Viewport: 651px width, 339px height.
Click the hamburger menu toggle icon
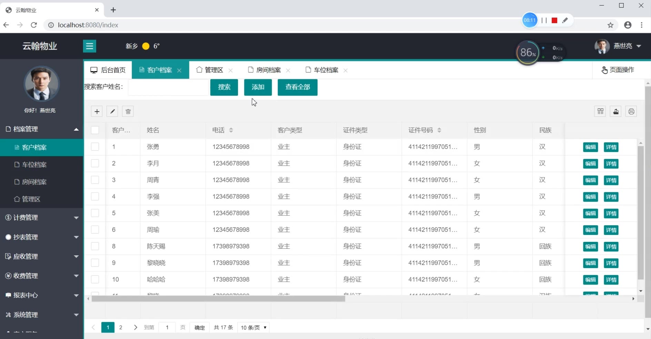89,46
